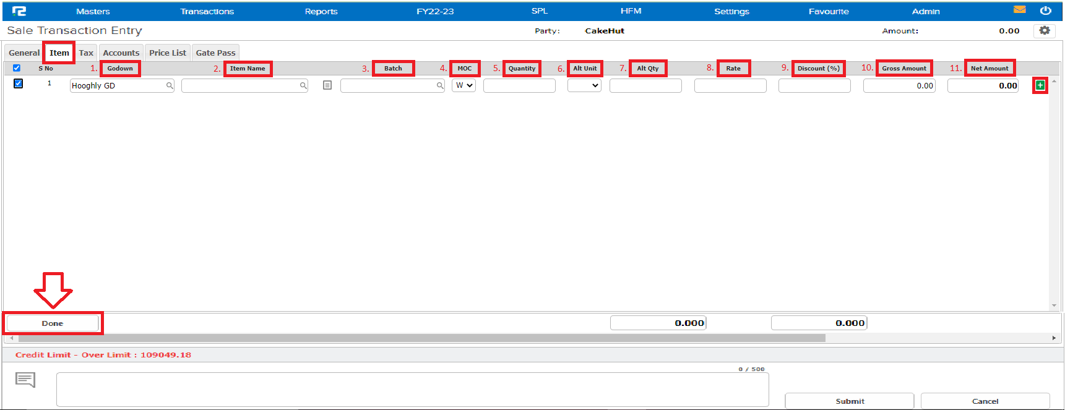Viewport: 1065px width, 410px height.
Task: Switch to the Item tab
Action: pyautogui.click(x=59, y=53)
